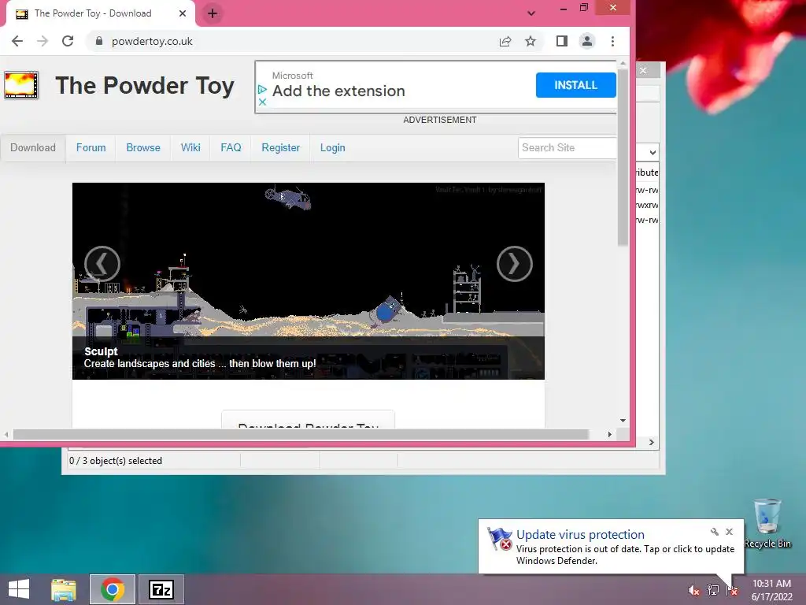Toggle Chrome side panel

562,41
